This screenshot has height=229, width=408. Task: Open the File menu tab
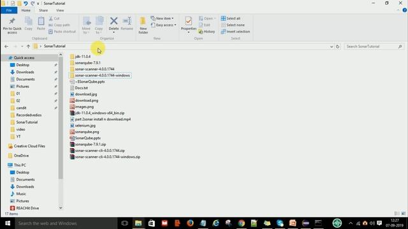(9, 10)
